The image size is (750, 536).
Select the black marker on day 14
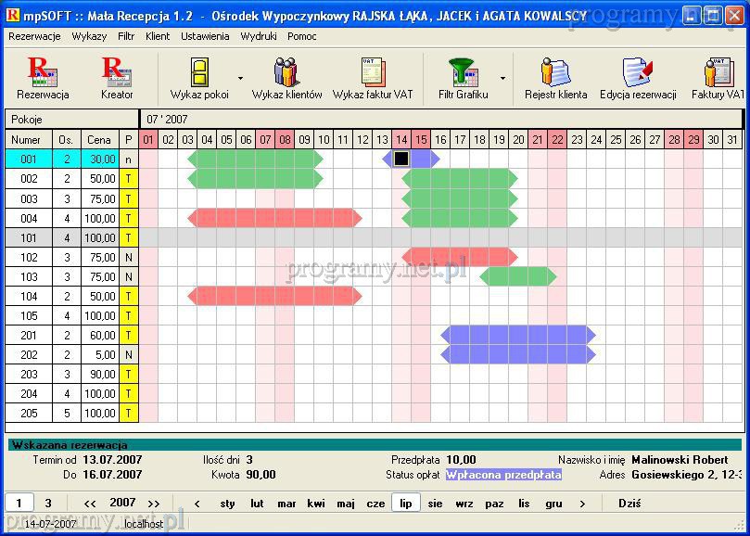coord(401,160)
